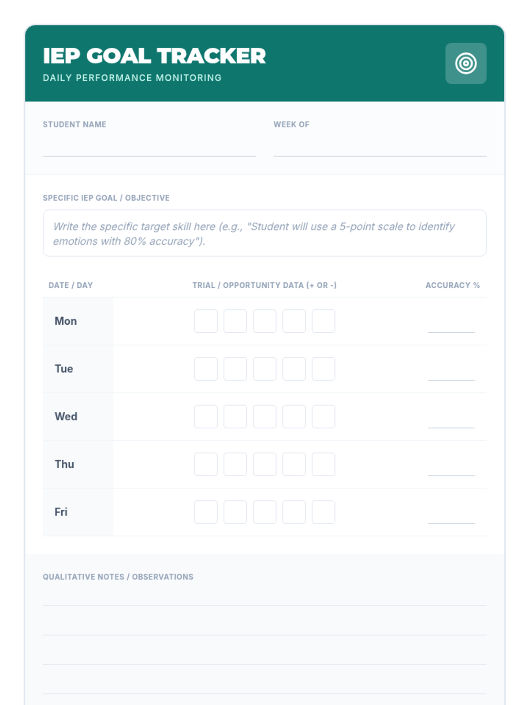Click the target bullseye icon in header
Screen dimensions: 529x705
(x=466, y=63)
